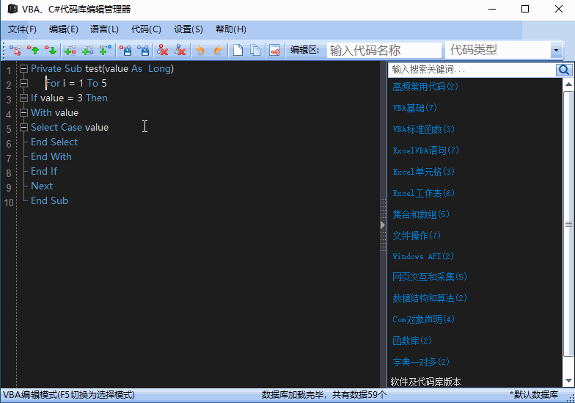Select the 集合和数组(5) category
The width and height of the screenshot is (575, 403).
pos(421,214)
